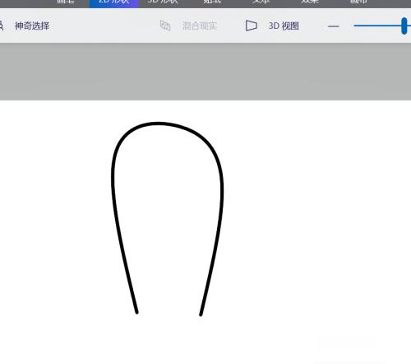This screenshot has height=364, width=411.
Task: Click the curve's right bottom endpoint
Action: 201,315
